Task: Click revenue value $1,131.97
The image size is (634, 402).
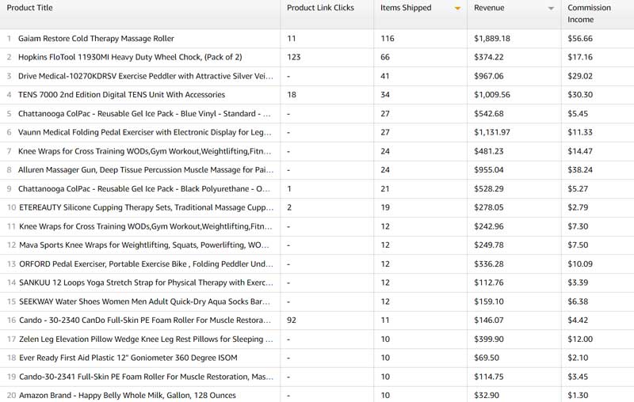Action: click(x=492, y=132)
